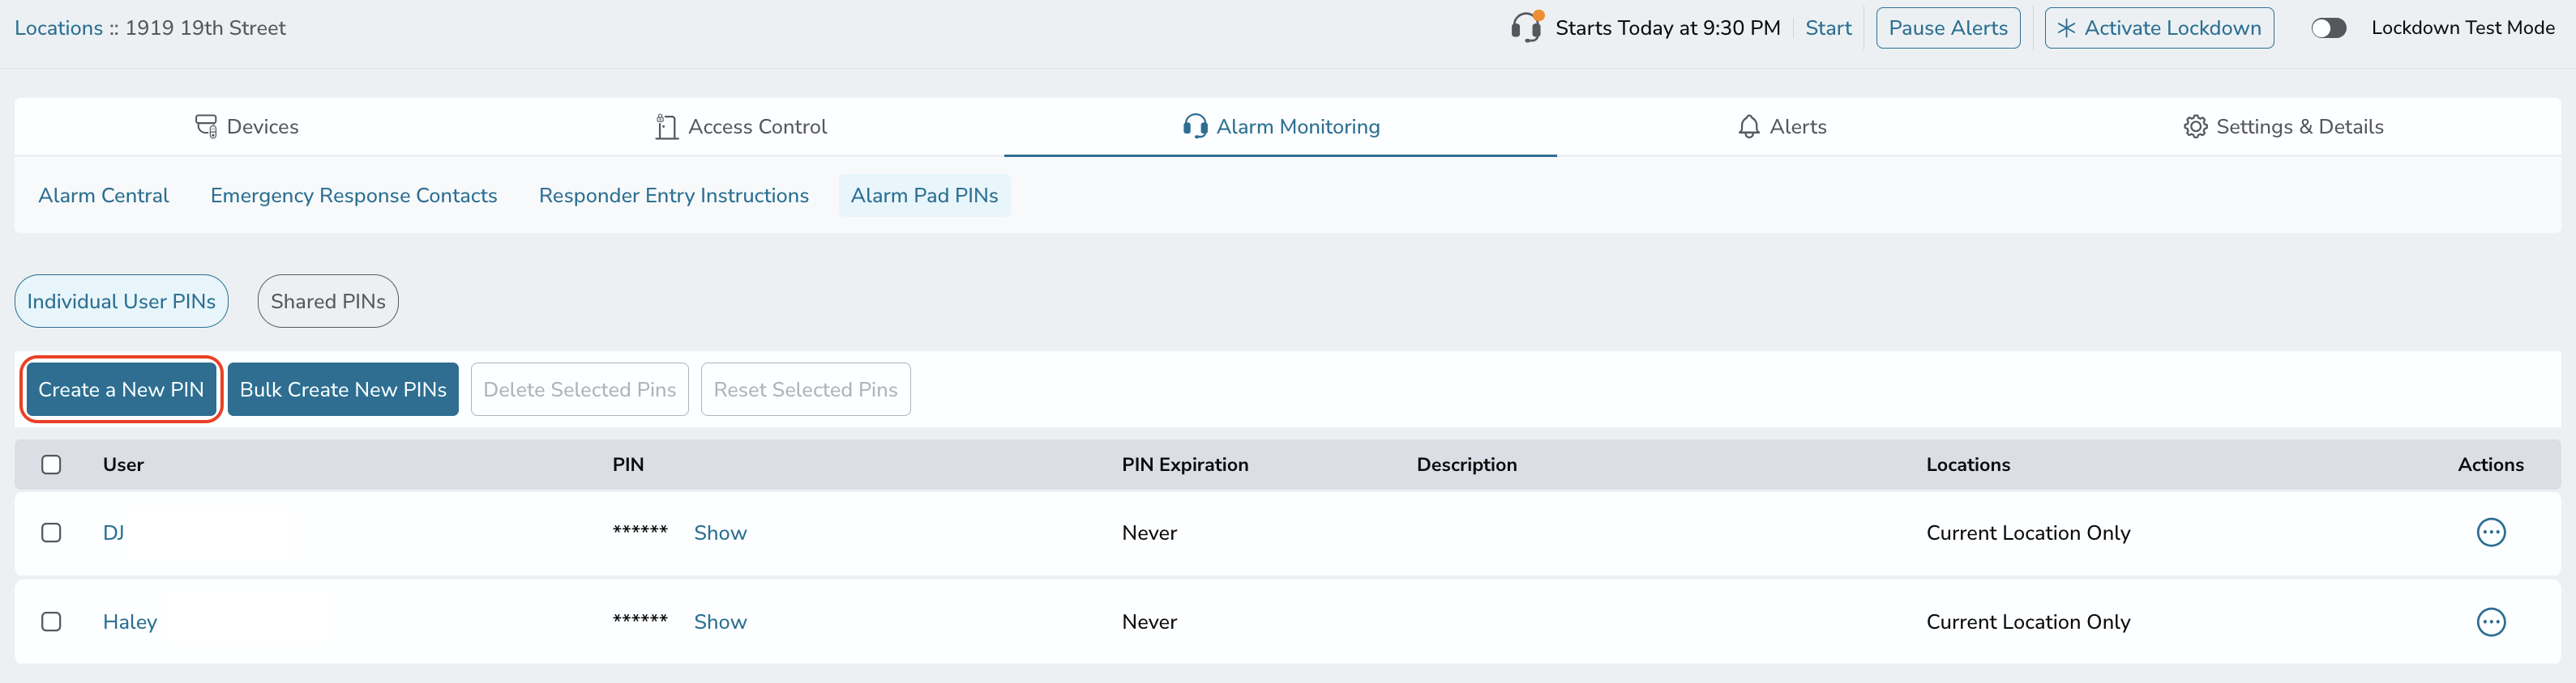Click Bulk Create New PINs button

click(343, 389)
